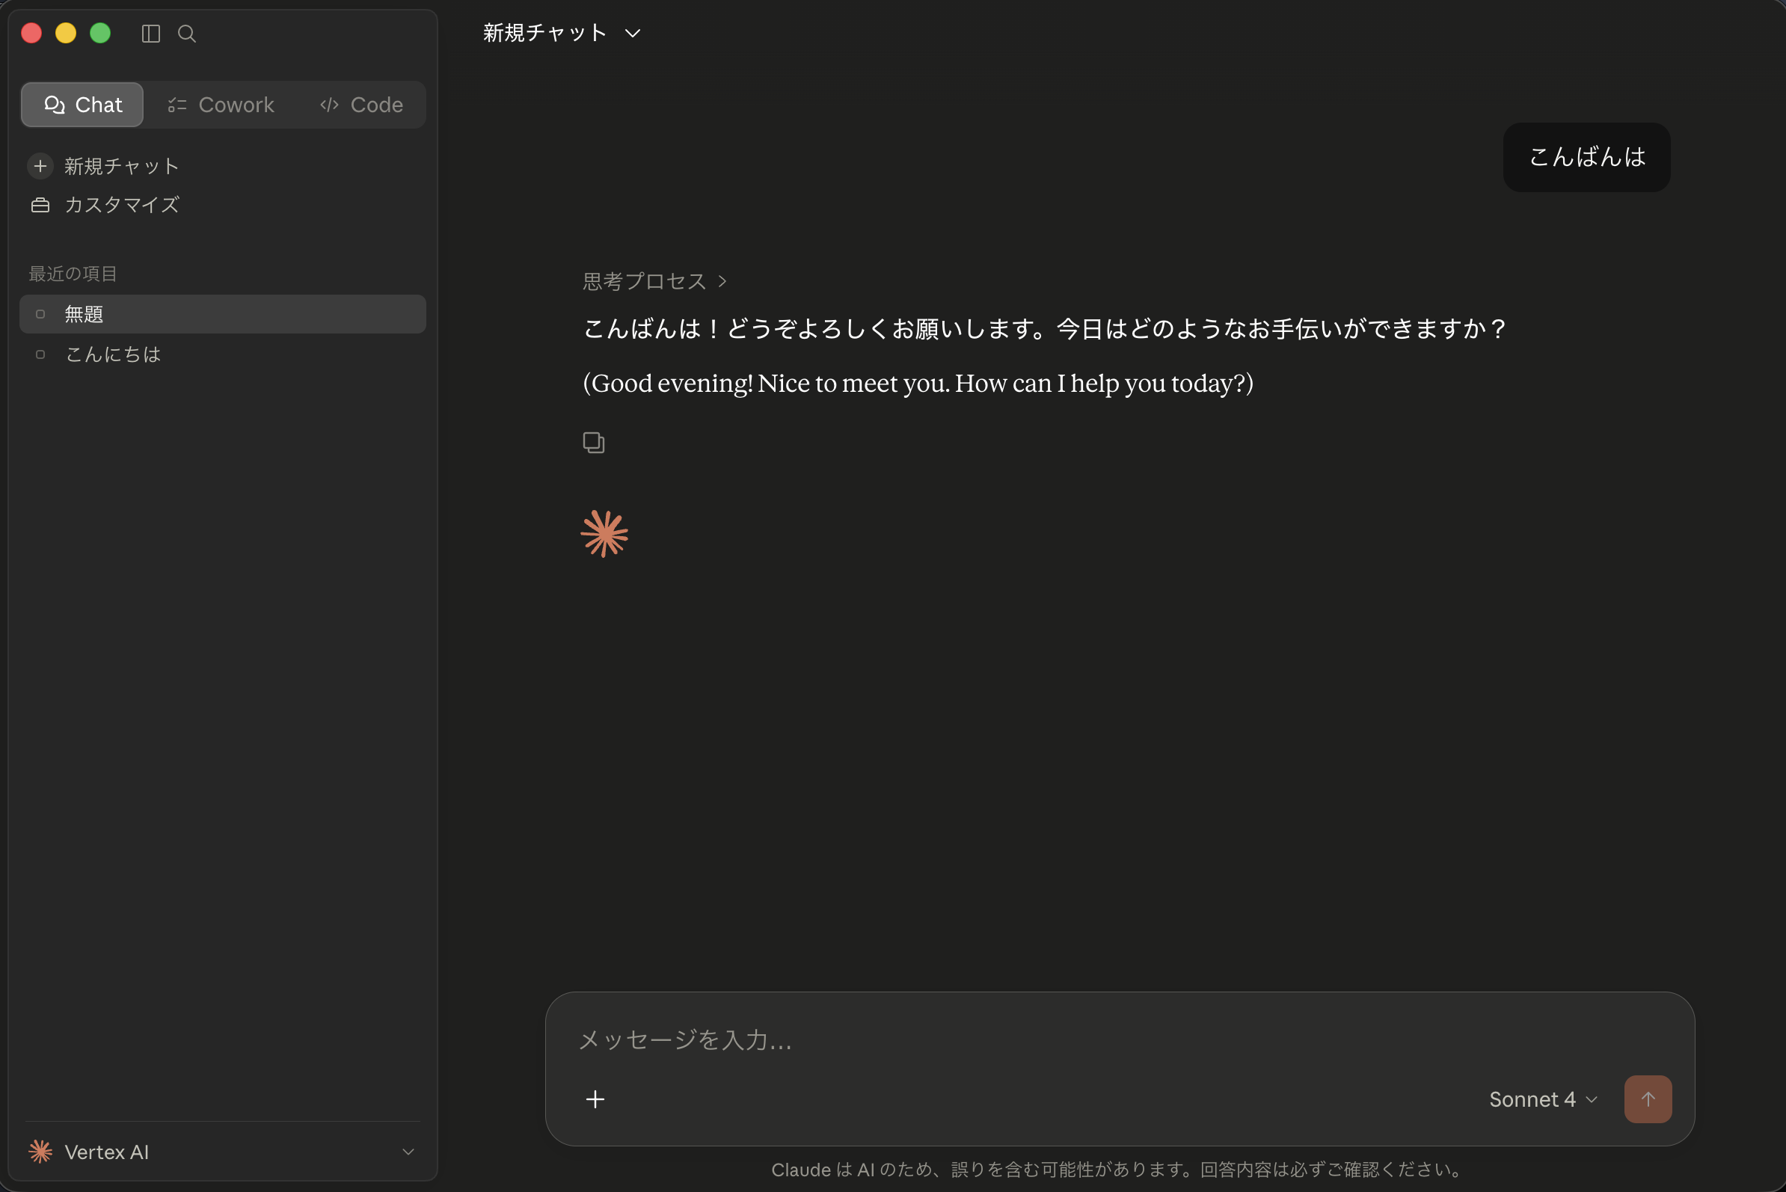This screenshot has height=1192, width=1786.
Task: Focus the メッセージを入力 text field
Action: (1119, 1039)
